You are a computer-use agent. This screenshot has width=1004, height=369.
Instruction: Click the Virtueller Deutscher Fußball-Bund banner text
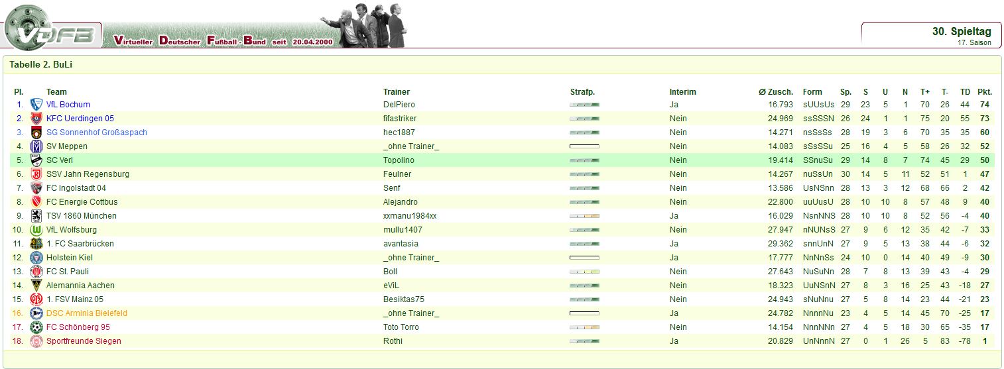(x=223, y=41)
